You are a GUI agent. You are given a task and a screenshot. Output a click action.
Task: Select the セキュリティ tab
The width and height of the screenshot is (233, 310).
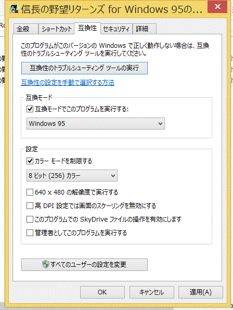click(x=116, y=29)
